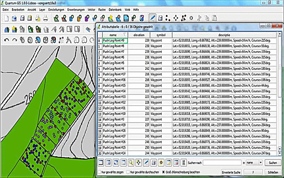Image resolution: width=284 pixels, height=178 pixels.
Task: Toggle 'Groß-/Kleinschreibung beachten' checkbox
Action: (x=163, y=172)
